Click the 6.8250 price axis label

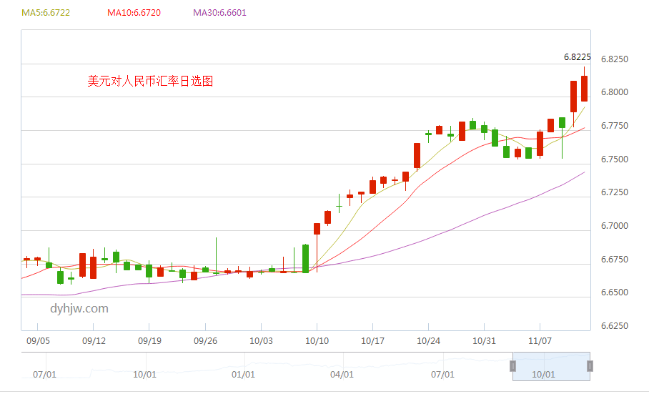(x=615, y=59)
